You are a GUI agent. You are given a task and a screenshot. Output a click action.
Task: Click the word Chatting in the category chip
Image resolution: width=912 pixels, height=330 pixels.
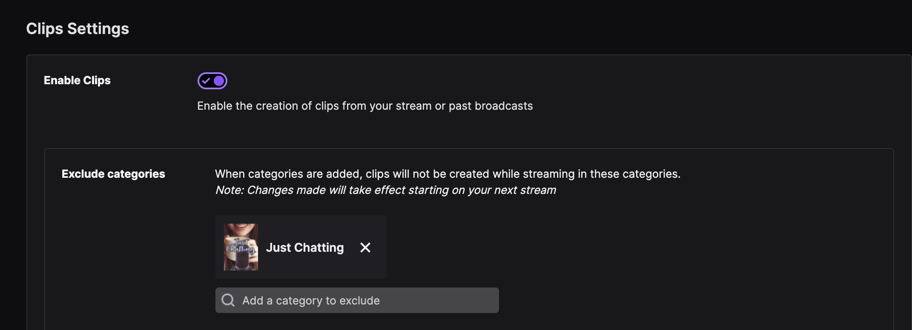(x=319, y=247)
